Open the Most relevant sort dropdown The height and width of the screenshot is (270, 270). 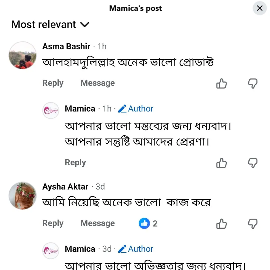[x=50, y=24]
